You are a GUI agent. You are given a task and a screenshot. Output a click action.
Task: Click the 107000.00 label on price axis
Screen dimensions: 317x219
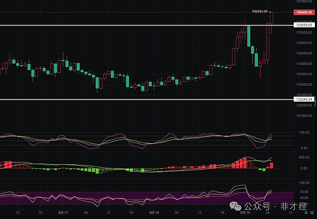[x=302, y=2]
